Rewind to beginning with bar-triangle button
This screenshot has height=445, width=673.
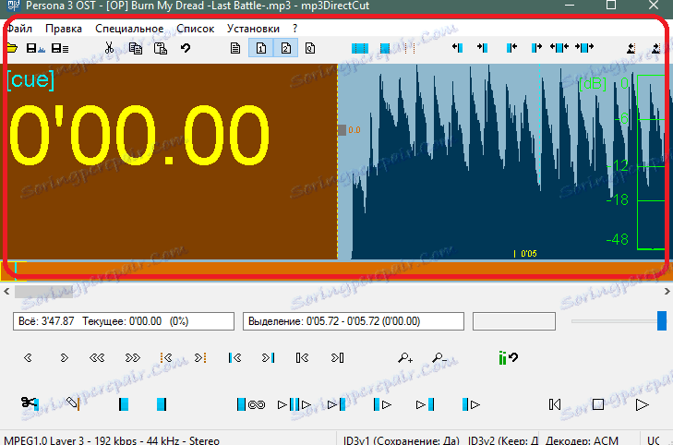click(x=555, y=404)
